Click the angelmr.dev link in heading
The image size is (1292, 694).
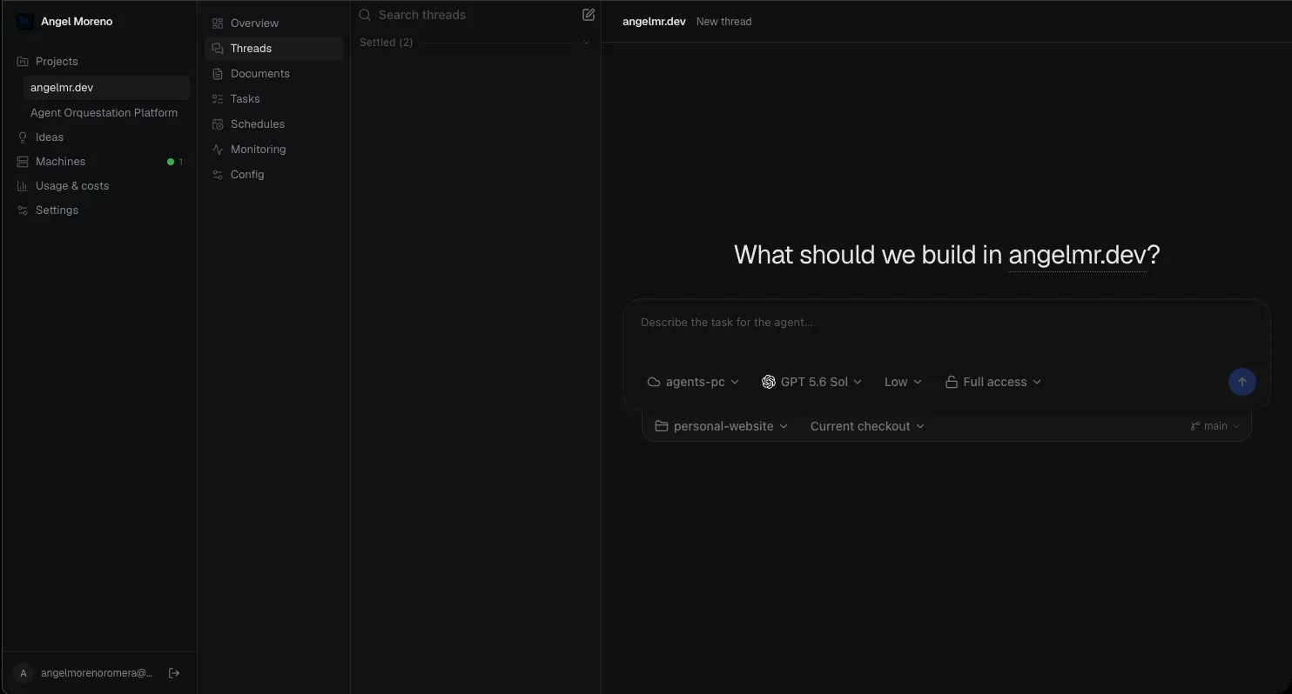pyautogui.click(x=1077, y=255)
